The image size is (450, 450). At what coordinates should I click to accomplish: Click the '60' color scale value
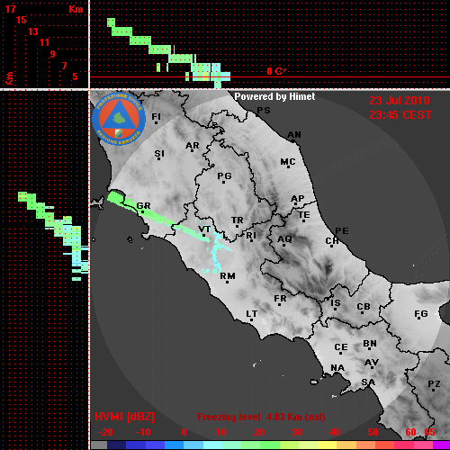410,432
